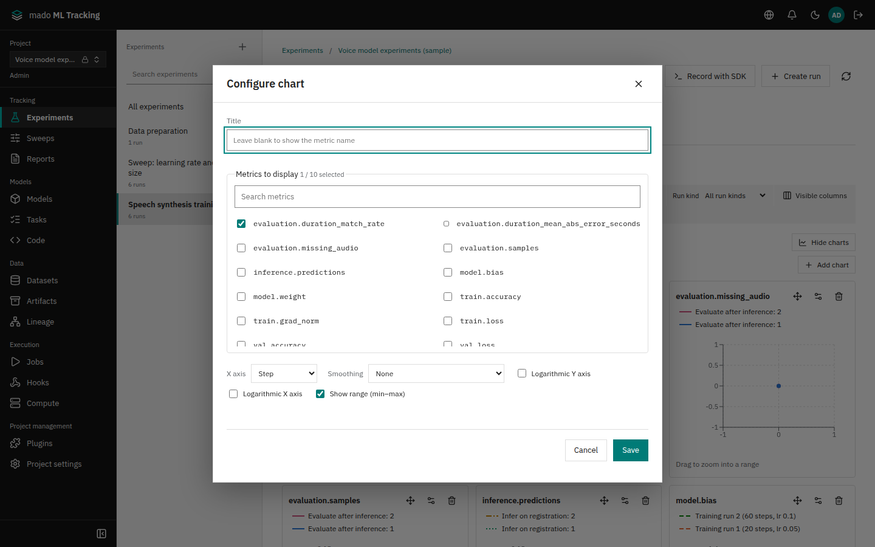Open the AD user avatar
875x547 pixels.
click(x=837, y=15)
